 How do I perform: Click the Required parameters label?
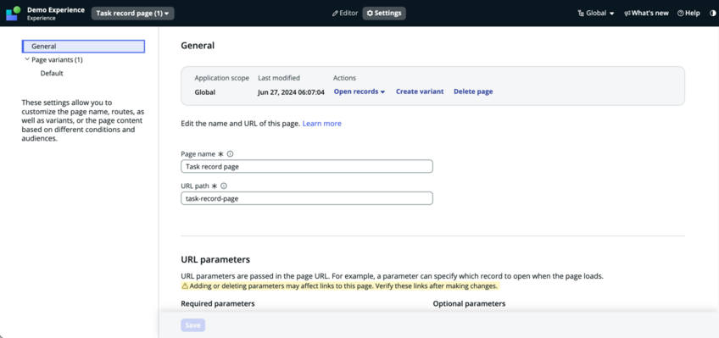pos(218,303)
